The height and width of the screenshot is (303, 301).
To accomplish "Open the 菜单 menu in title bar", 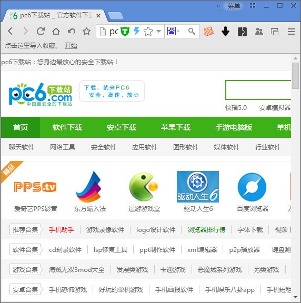I will click(x=234, y=6).
